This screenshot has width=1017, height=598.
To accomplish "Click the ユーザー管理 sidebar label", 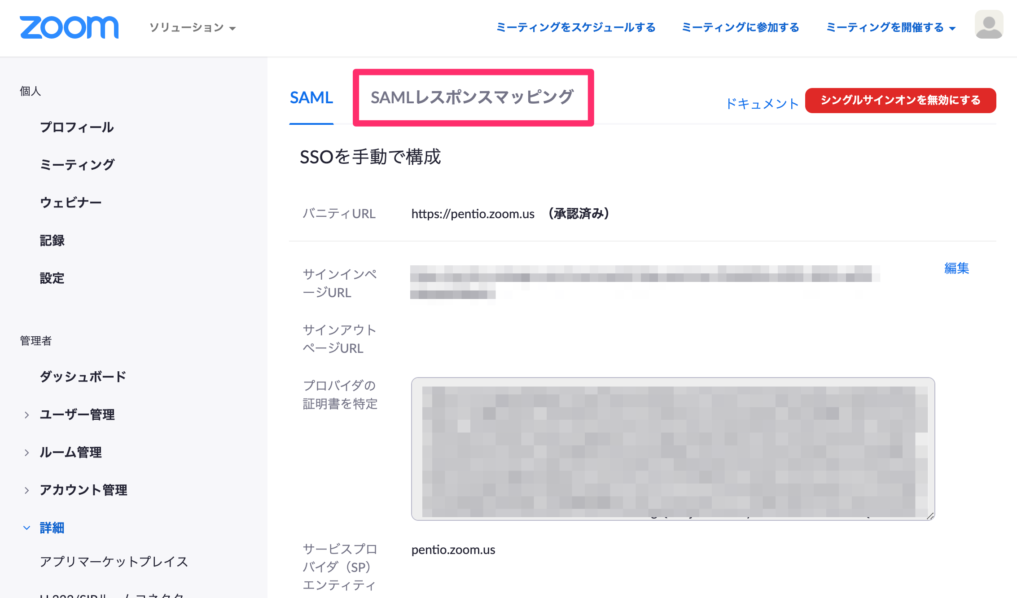I will click(77, 414).
